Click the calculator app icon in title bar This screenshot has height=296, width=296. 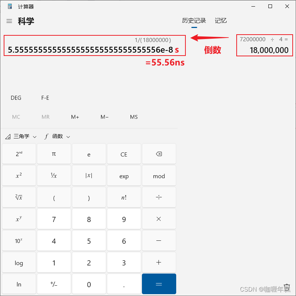(x=10, y=6)
